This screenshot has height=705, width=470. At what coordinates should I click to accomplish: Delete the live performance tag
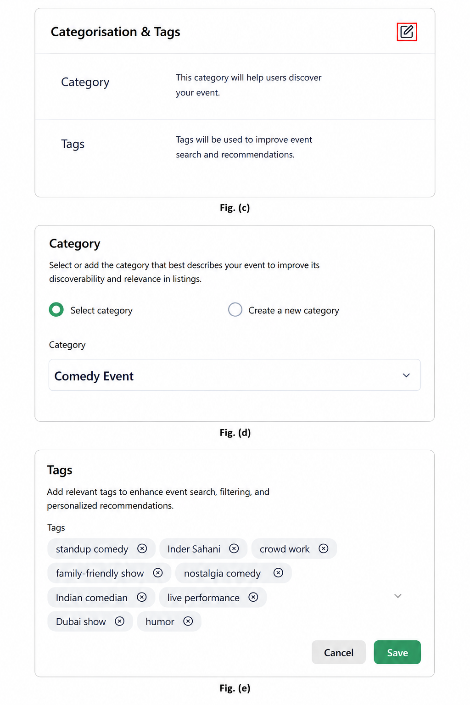[253, 597]
